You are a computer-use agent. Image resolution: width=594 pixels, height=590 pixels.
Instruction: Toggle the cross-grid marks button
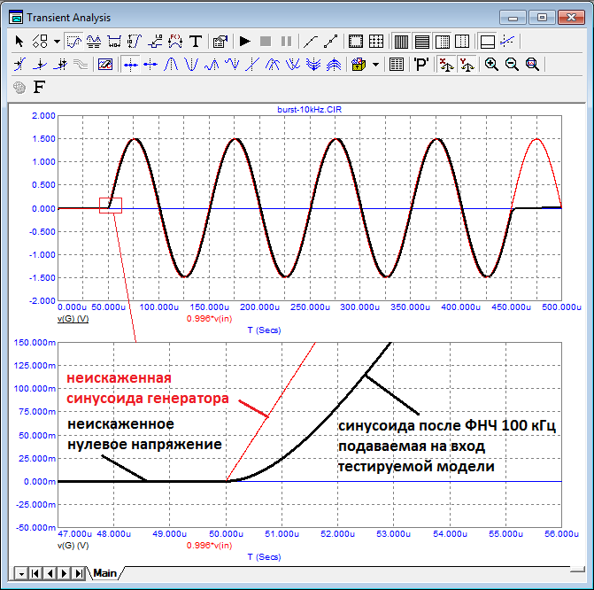pos(376,41)
